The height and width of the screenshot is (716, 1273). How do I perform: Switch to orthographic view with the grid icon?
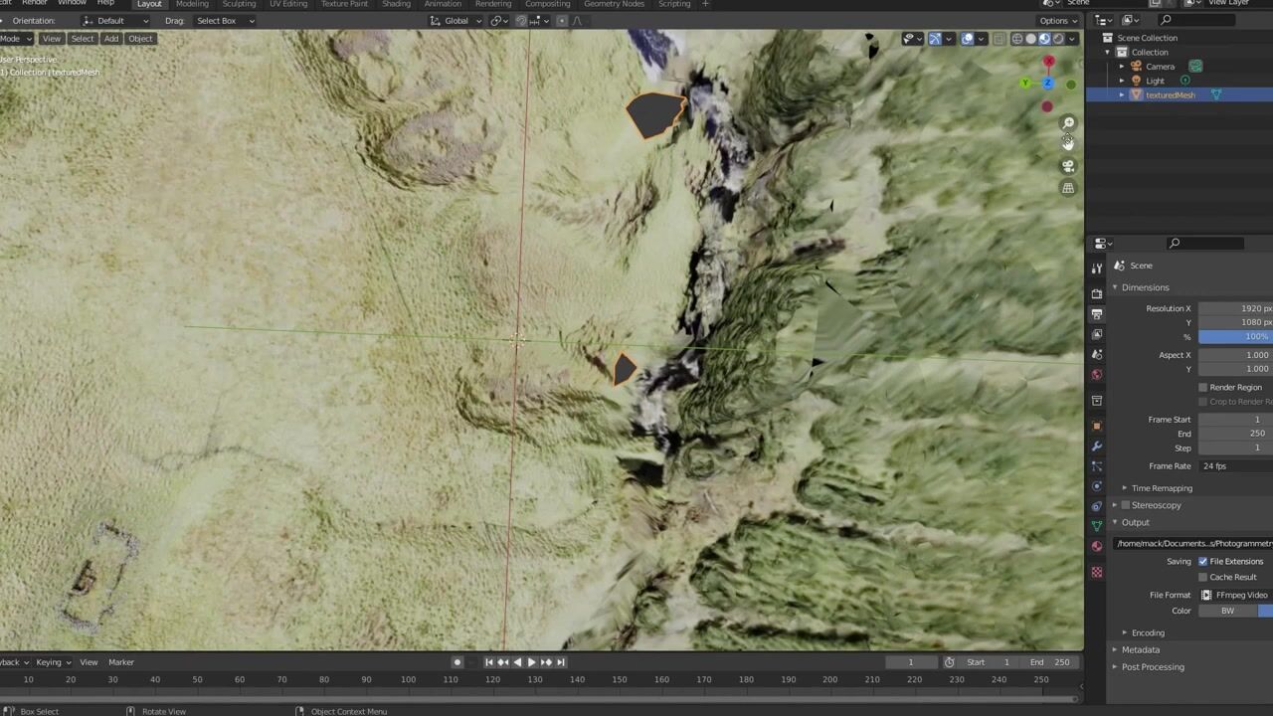point(1068,188)
